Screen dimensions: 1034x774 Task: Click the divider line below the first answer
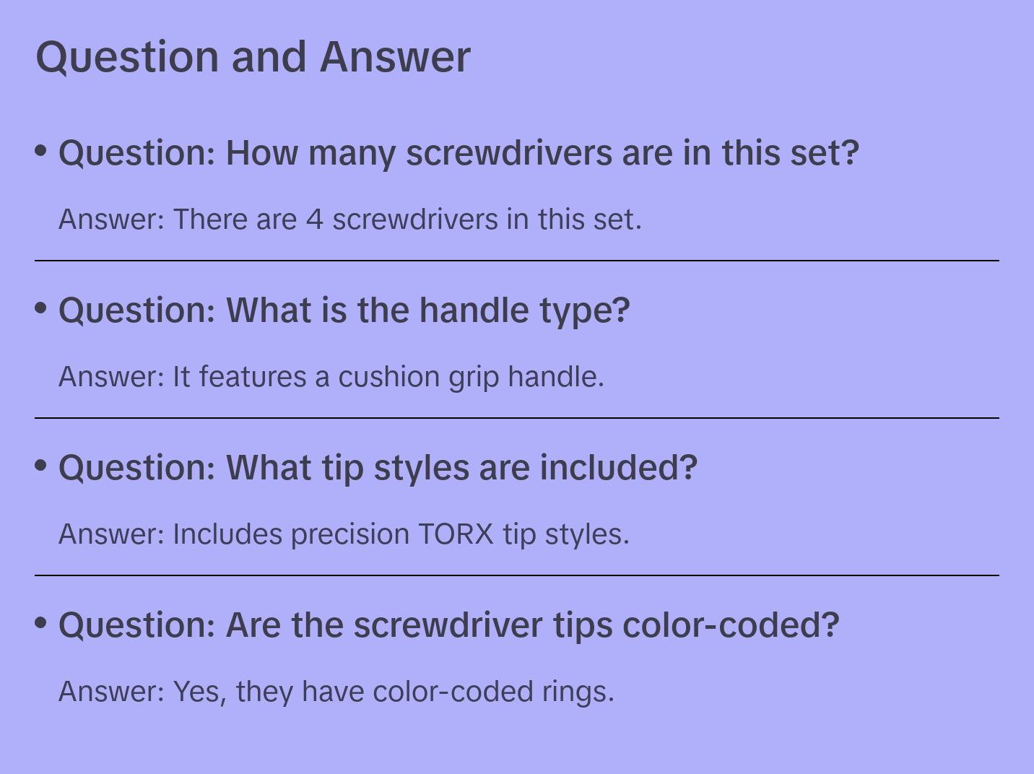pyautogui.click(x=517, y=261)
